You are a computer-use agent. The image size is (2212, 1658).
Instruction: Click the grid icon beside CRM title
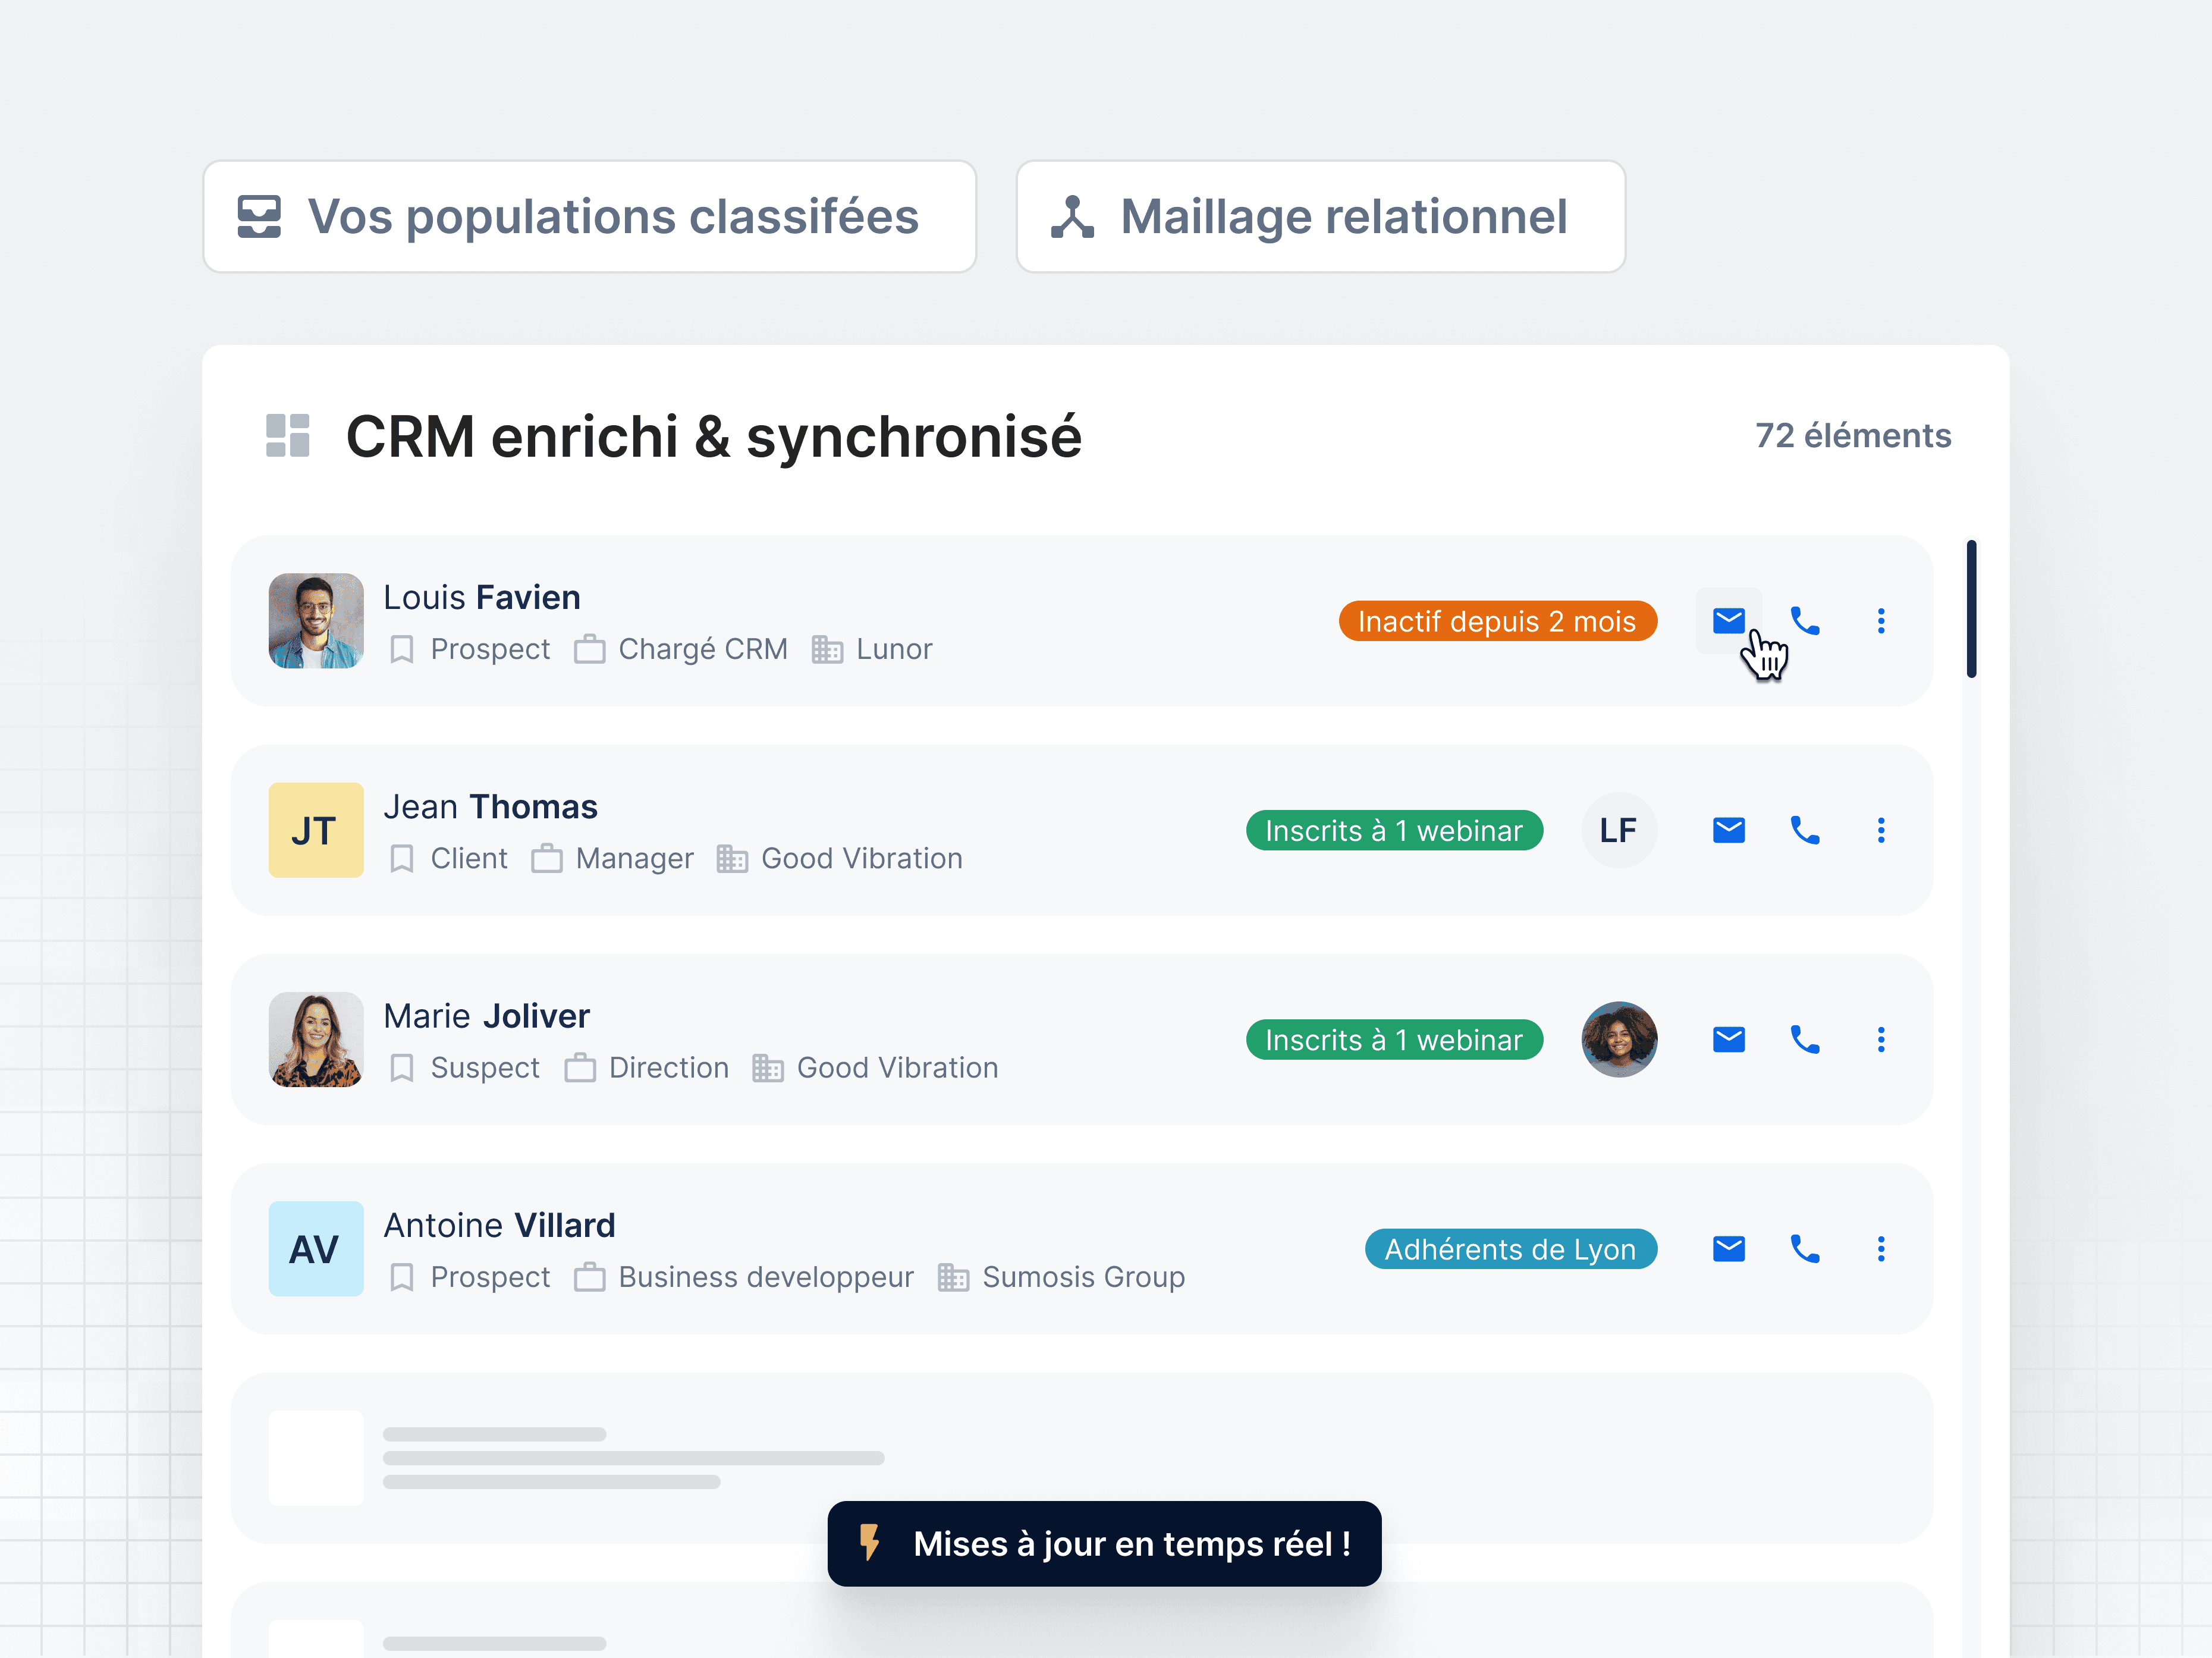click(x=287, y=436)
